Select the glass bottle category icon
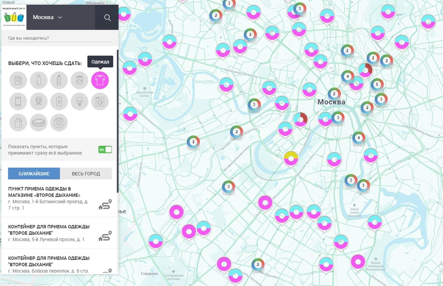This screenshot has width=443, height=286. coord(39,80)
